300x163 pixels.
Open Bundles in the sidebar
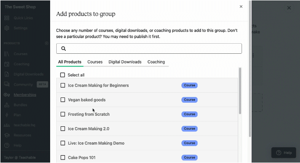coord(20,105)
